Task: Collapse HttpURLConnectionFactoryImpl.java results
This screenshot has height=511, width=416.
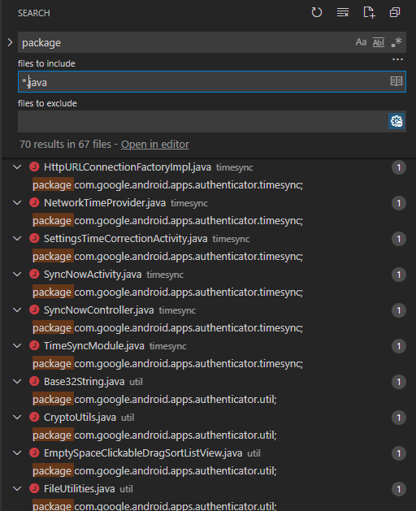Action: coord(17,167)
